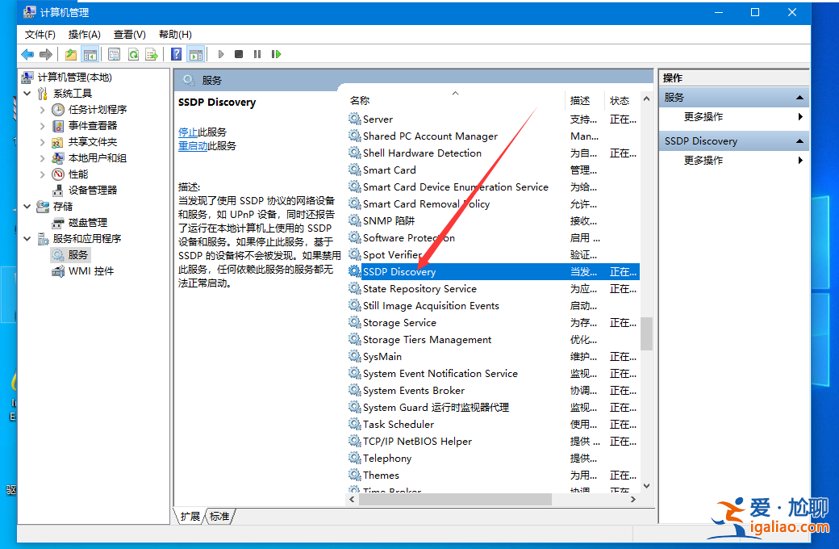Start the service with the play toolbar icon
This screenshot has height=549, width=839.
pyautogui.click(x=219, y=54)
